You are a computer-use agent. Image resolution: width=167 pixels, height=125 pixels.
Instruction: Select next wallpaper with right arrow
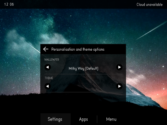click(119, 67)
